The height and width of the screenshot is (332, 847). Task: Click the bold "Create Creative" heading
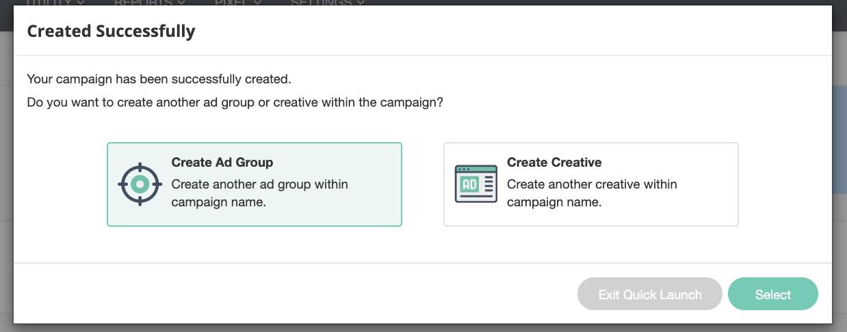tap(553, 163)
